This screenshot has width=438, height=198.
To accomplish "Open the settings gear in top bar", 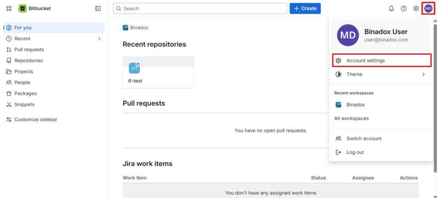I will point(416,9).
